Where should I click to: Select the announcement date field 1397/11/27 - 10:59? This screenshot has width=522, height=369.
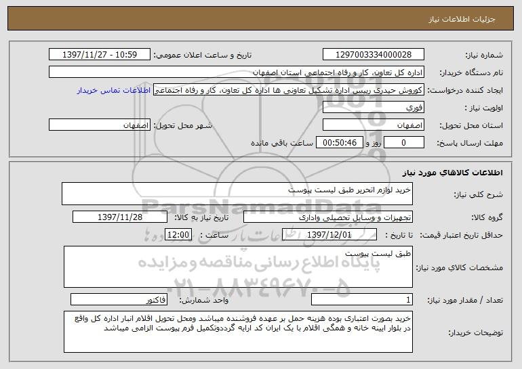click(x=100, y=54)
